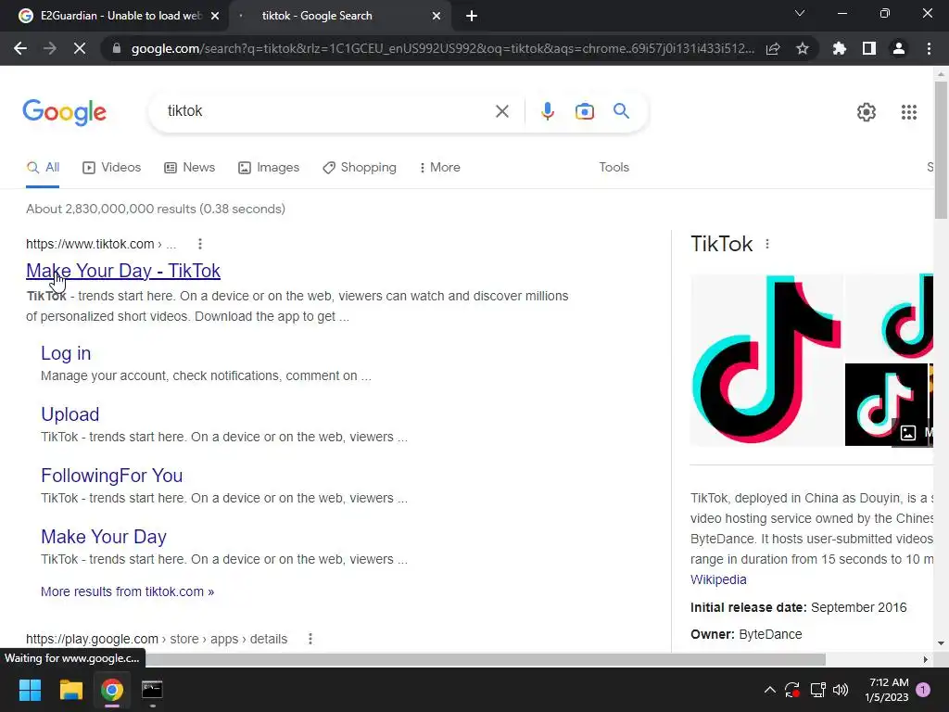Open the tab search dropdown arrow
949x712 pixels.
coord(800,13)
